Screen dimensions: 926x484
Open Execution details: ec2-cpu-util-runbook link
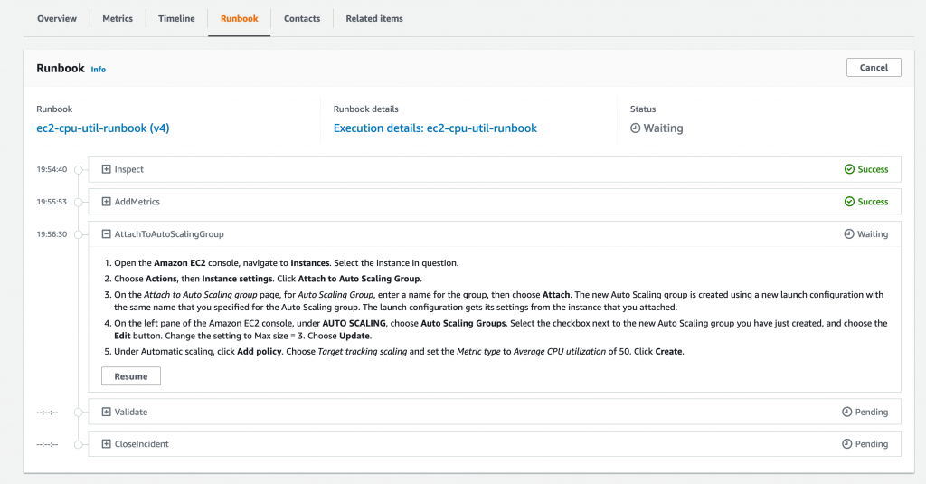[x=435, y=128]
